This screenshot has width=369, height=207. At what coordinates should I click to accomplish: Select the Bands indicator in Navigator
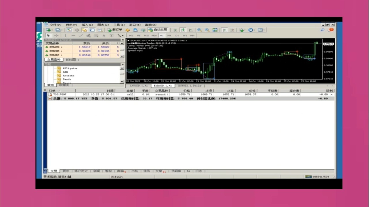point(67,79)
